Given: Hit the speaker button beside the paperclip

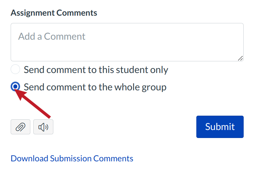Looking at the screenshot, I should coord(43,127).
